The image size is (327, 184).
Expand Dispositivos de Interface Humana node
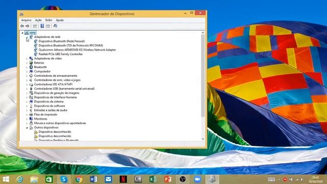click(x=27, y=98)
